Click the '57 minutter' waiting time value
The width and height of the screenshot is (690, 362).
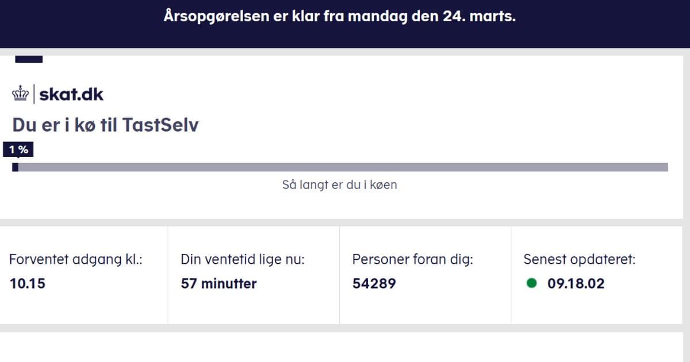coord(218,283)
